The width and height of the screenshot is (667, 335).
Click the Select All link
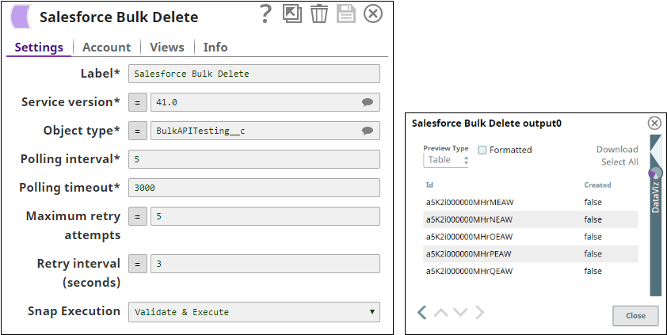click(x=619, y=162)
